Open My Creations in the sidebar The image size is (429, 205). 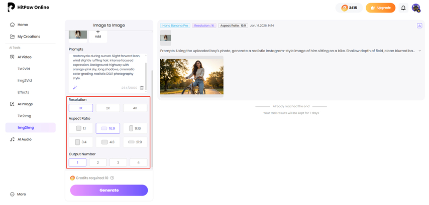(x=29, y=37)
